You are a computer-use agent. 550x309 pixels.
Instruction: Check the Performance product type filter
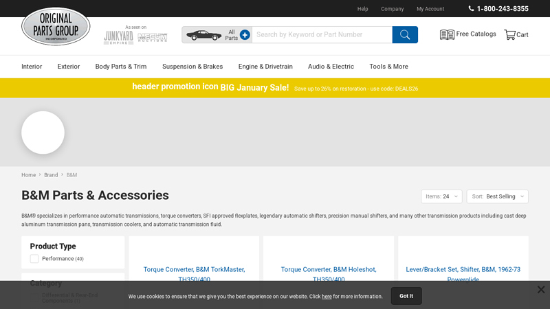click(34, 259)
